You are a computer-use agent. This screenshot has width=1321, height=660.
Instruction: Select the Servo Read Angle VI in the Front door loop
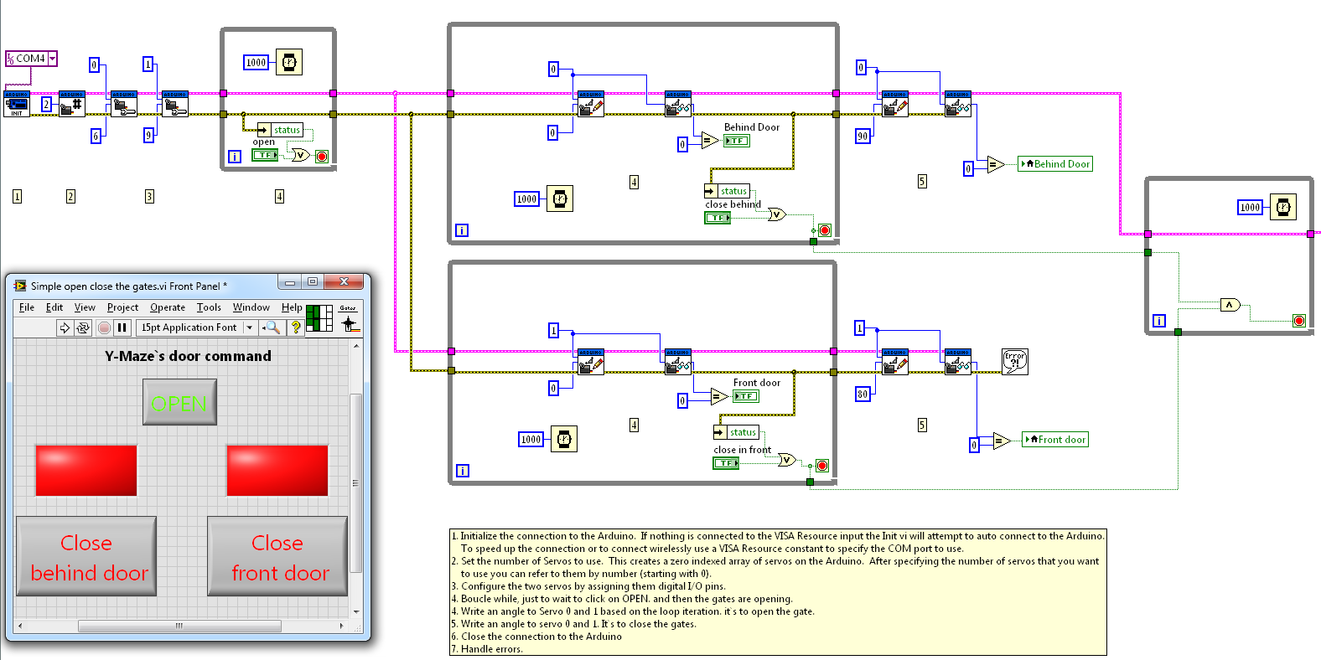click(678, 362)
